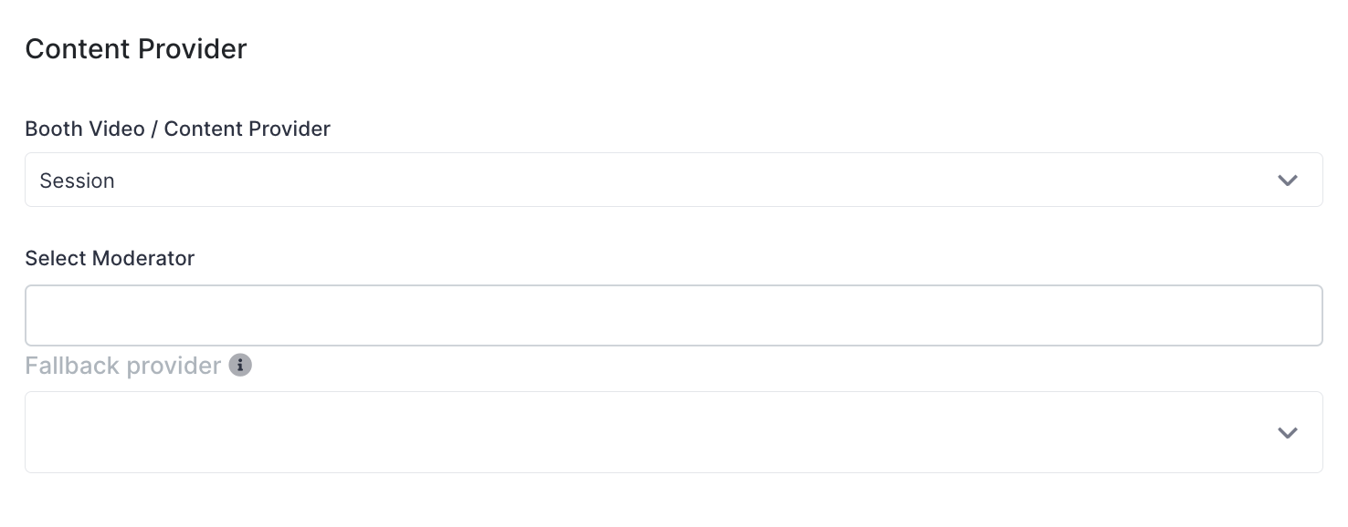The image size is (1348, 527).
Task: Click the empty area of the Fallback provider box
Action: coord(639,432)
